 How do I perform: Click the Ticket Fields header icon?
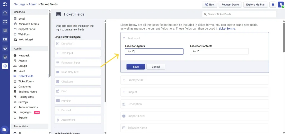(x=58, y=14)
